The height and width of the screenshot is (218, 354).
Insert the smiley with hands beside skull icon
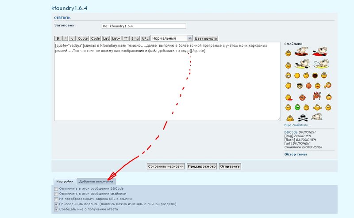click(290, 118)
